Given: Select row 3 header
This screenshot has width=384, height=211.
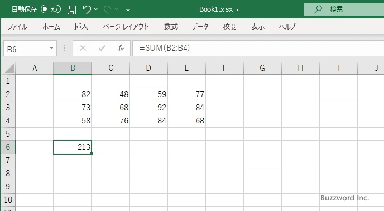Looking at the screenshot, I should 8,108.
